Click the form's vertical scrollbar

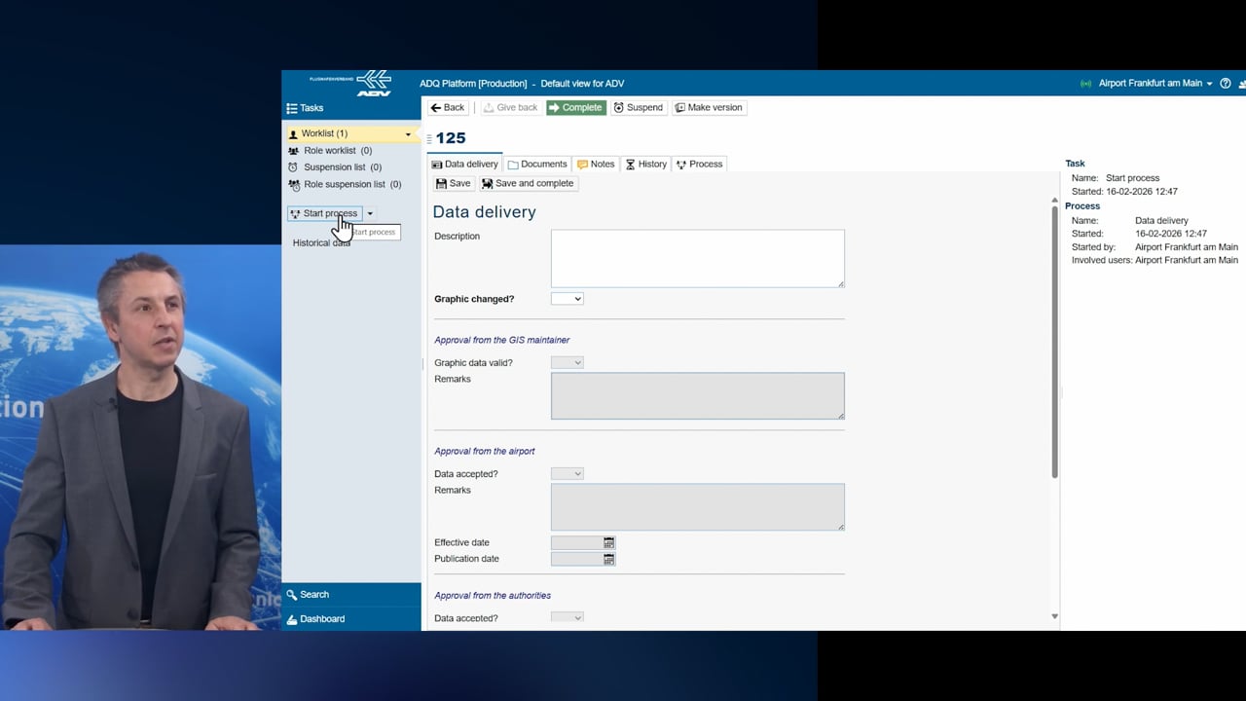click(x=1054, y=341)
